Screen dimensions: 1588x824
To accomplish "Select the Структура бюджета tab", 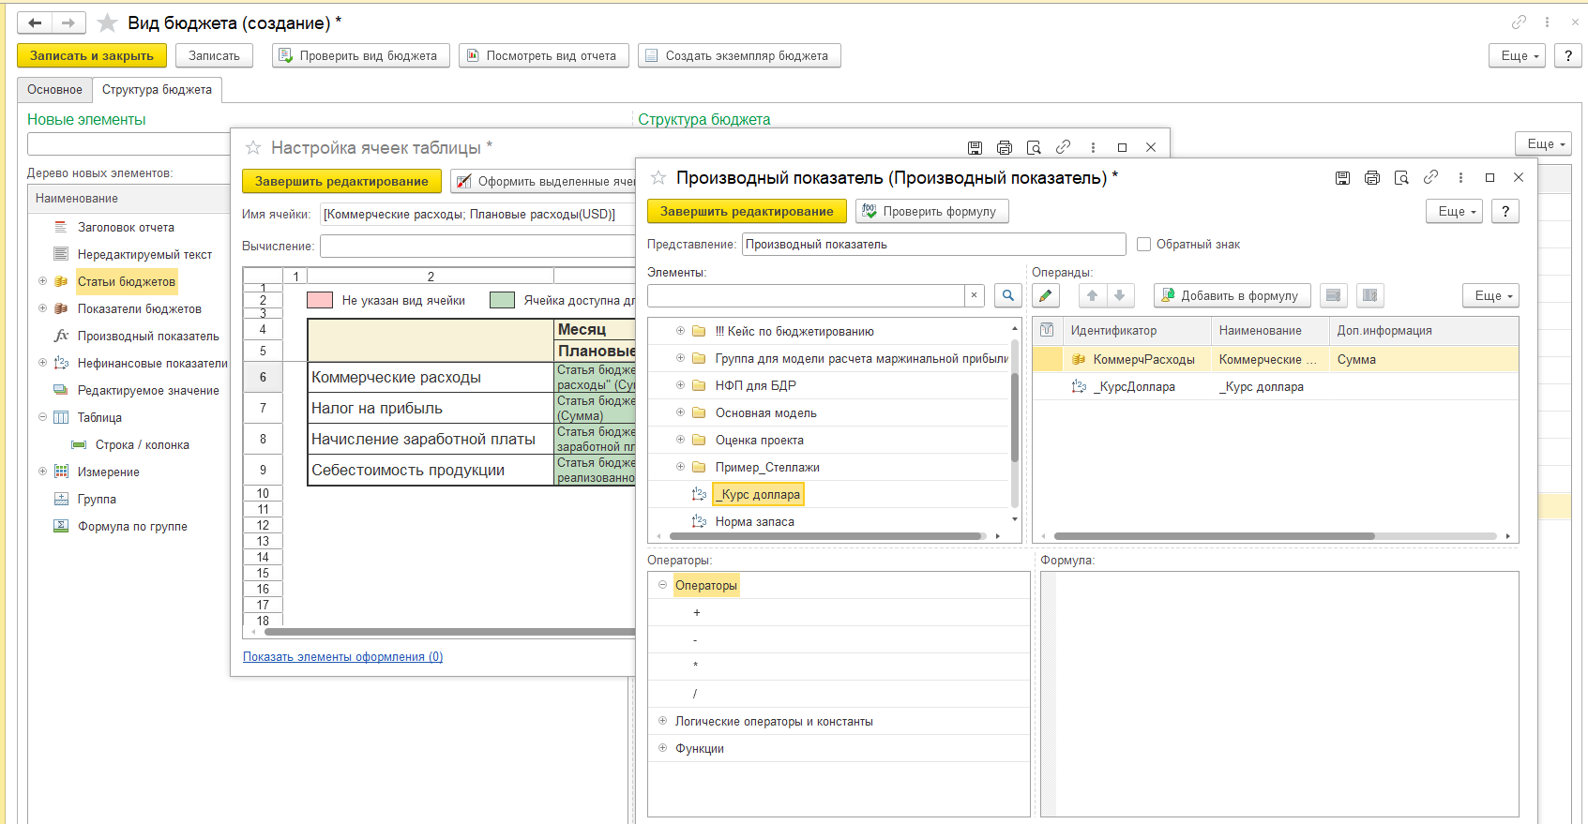I will click(x=157, y=90).
